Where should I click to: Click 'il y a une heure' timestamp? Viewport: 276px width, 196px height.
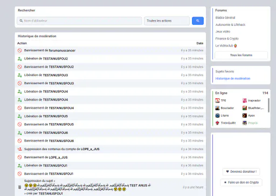coord(193,187)
